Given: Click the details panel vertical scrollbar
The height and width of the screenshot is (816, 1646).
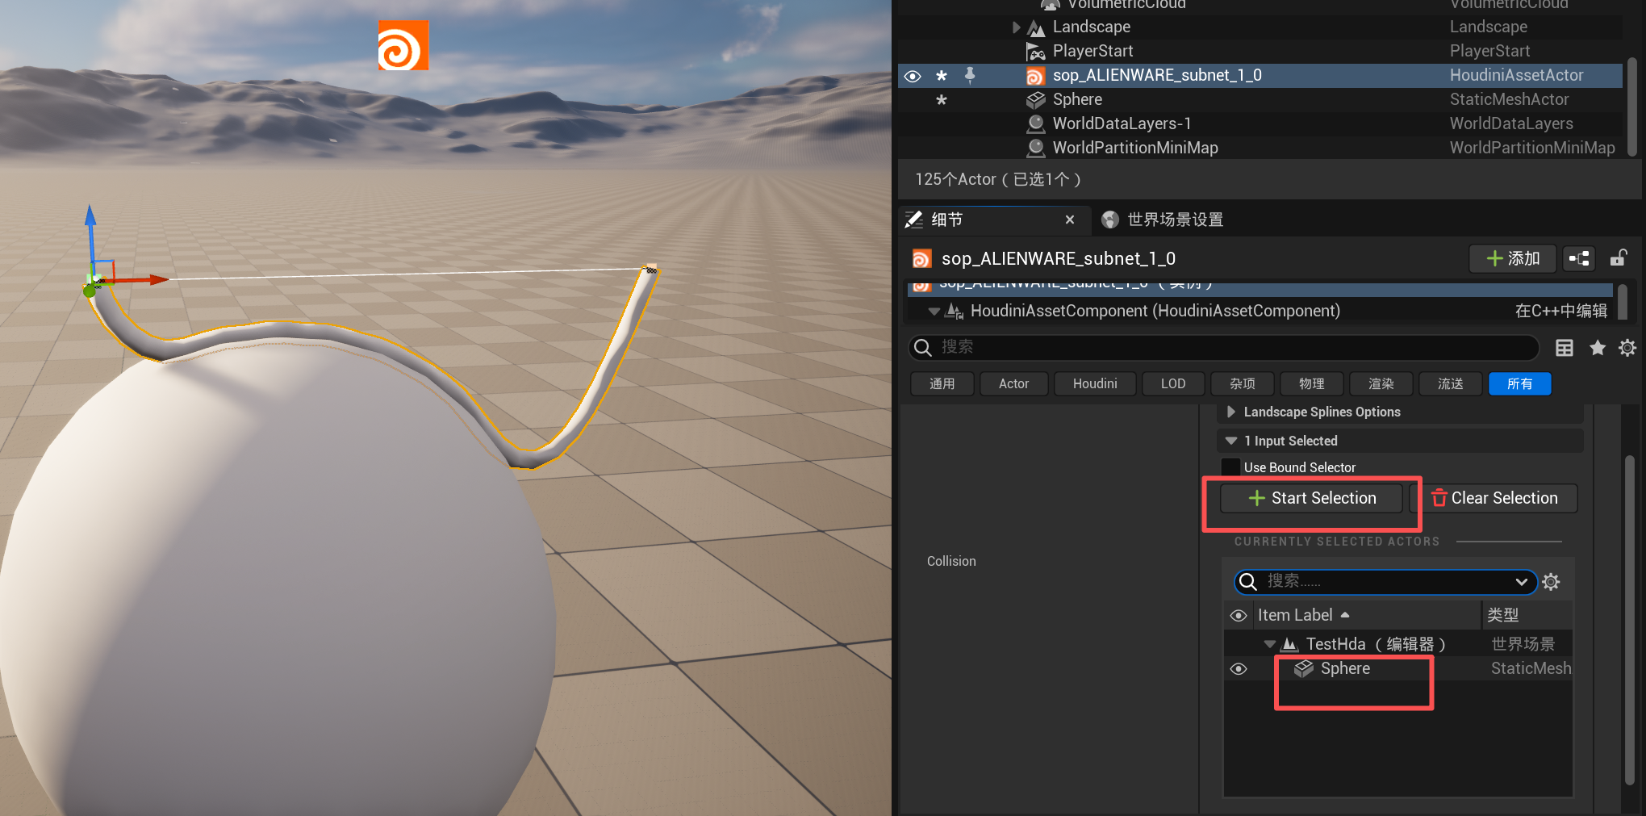Looking at the screenshot, I should pyautogui.click(x=1629, y=621).
